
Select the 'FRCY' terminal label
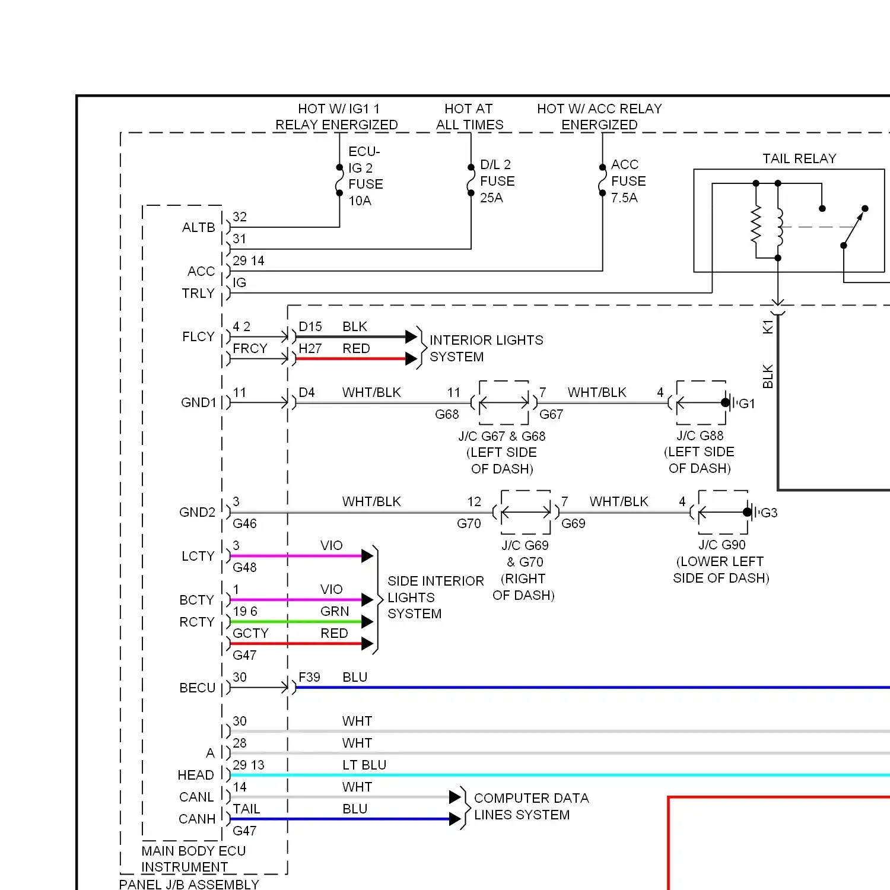pyautogui.click(x=250, y=348)
